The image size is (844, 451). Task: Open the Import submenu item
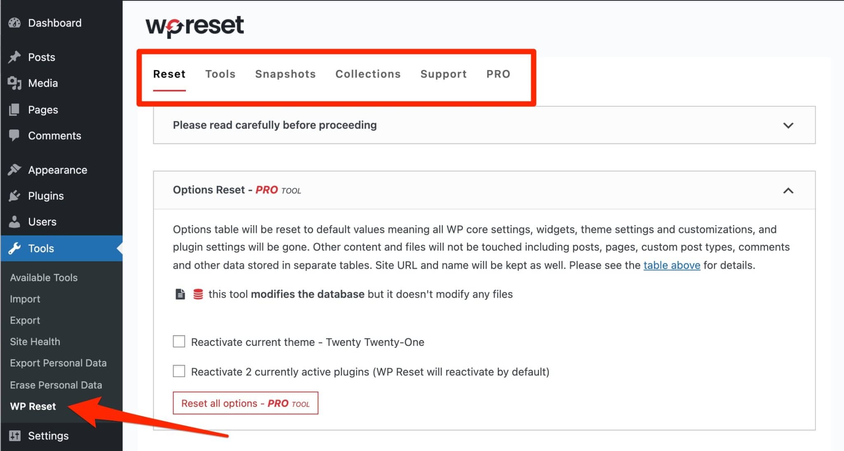(25, 299)
